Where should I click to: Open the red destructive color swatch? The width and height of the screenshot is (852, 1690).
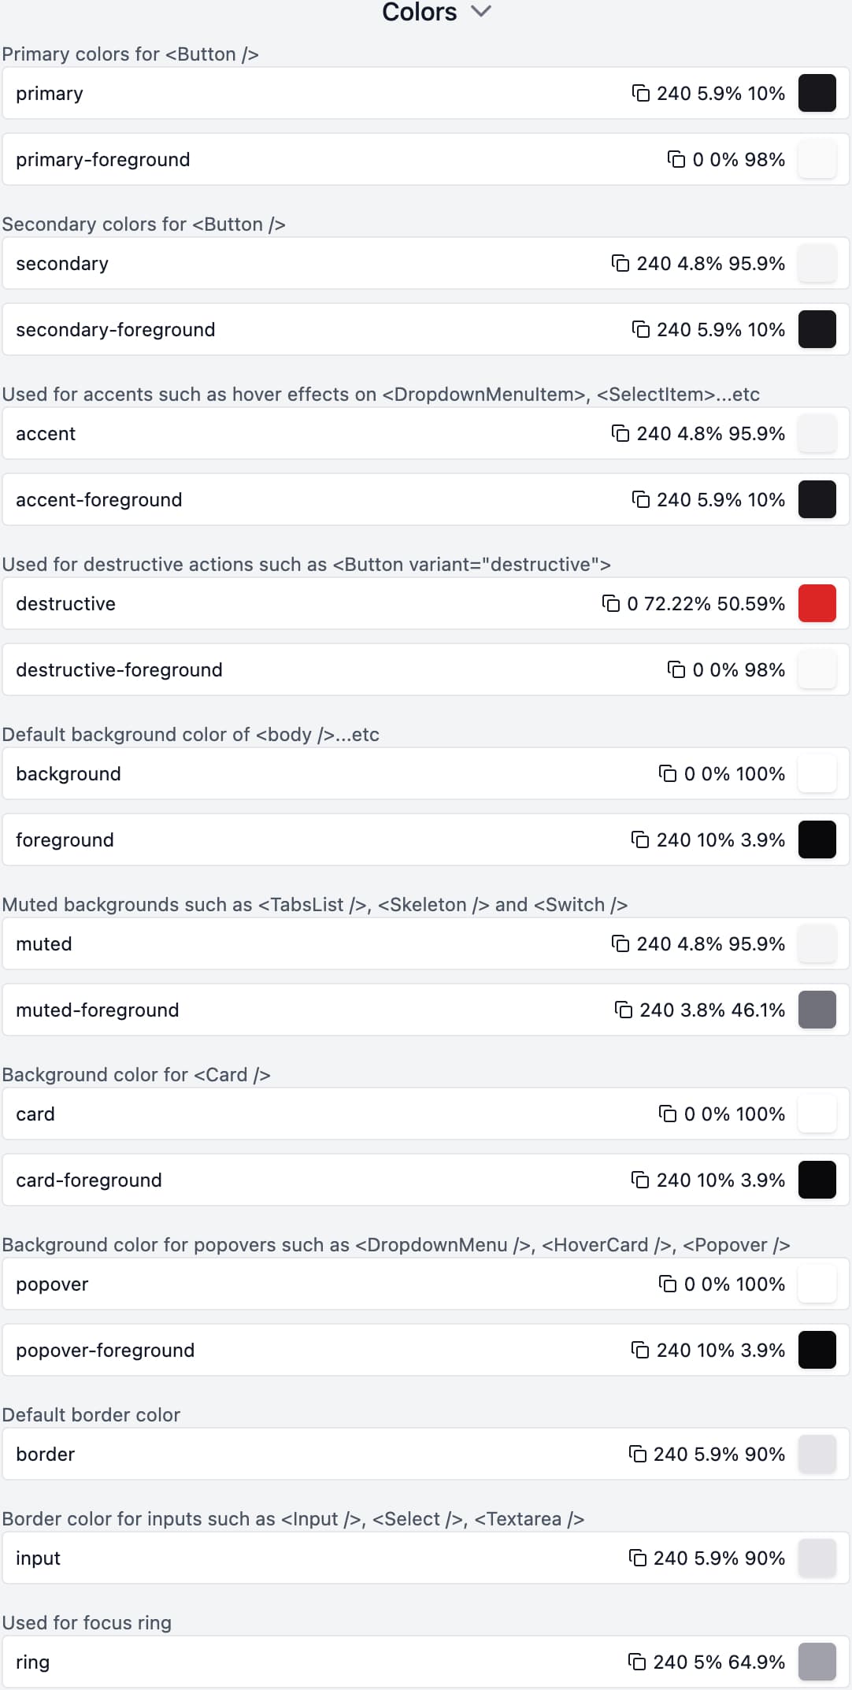point(817,604)
